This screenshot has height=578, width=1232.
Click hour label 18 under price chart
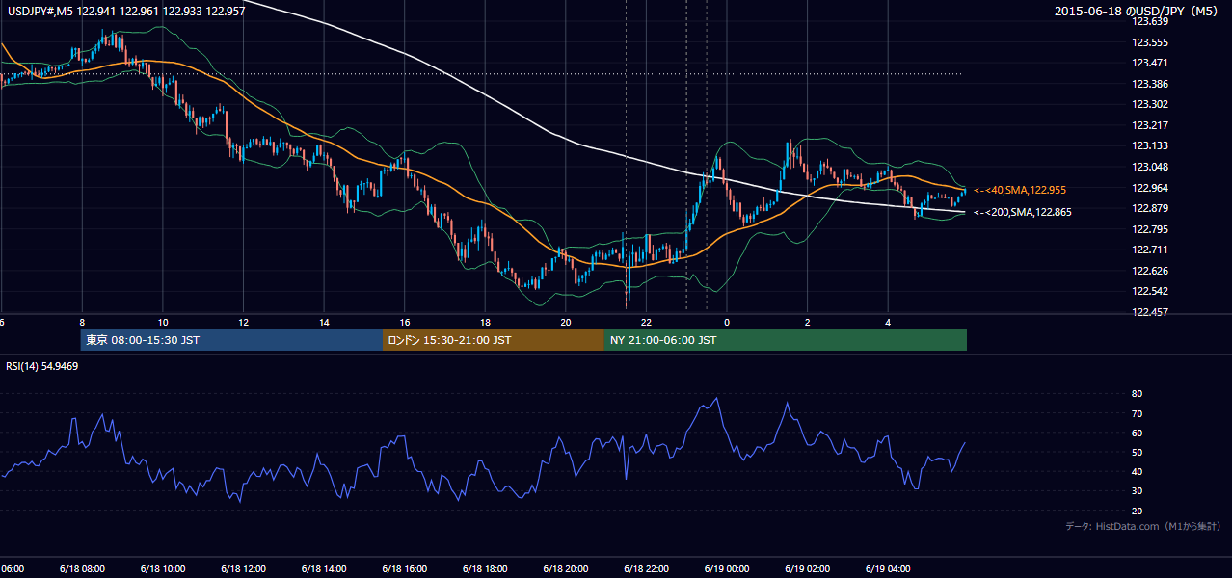point(485,322)
